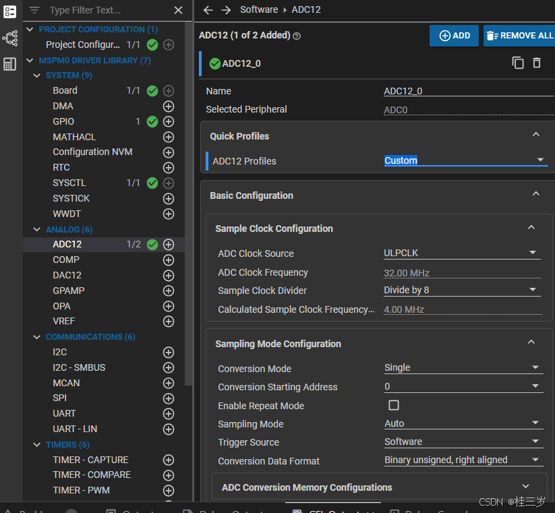Go forward with the right arrow
The width and height of the screenshot is (555, 513).
pos(226,10)
